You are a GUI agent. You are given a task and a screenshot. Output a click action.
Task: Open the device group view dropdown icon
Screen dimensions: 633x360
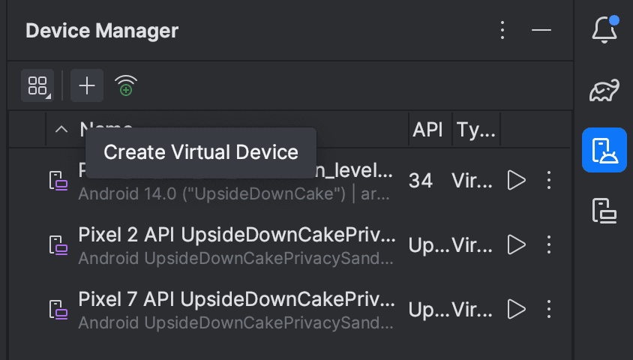tap(37, 85)
